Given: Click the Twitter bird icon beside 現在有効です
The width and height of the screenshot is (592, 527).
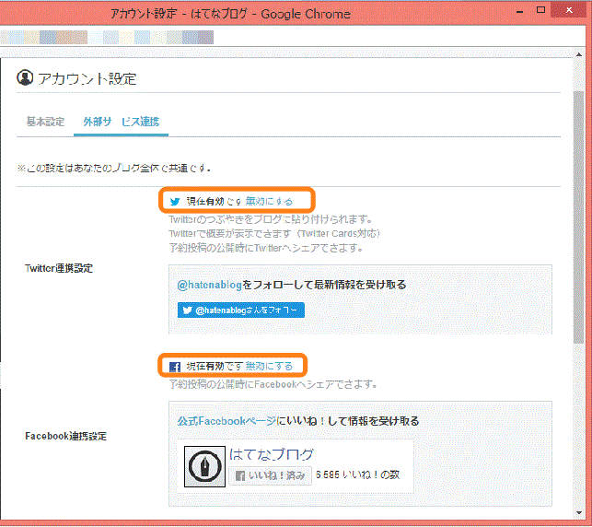Looking at the screenshot, I should tap(175, 202).
